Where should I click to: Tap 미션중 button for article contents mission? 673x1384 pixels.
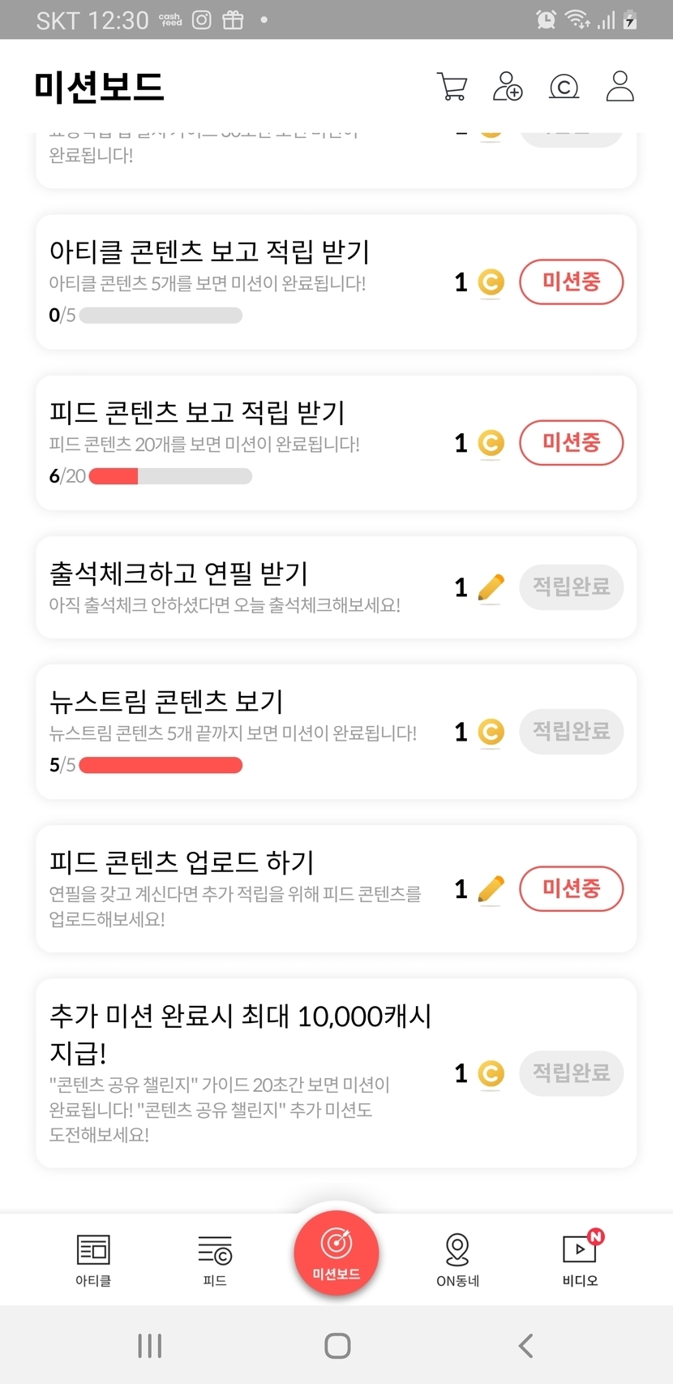point(571,282)
